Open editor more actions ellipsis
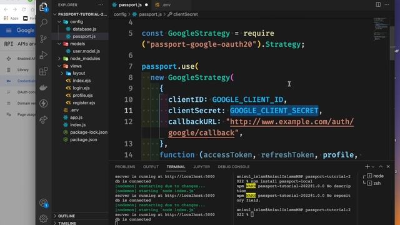The image size is (400, 225). pyautogui.click(x=387, y=4)
